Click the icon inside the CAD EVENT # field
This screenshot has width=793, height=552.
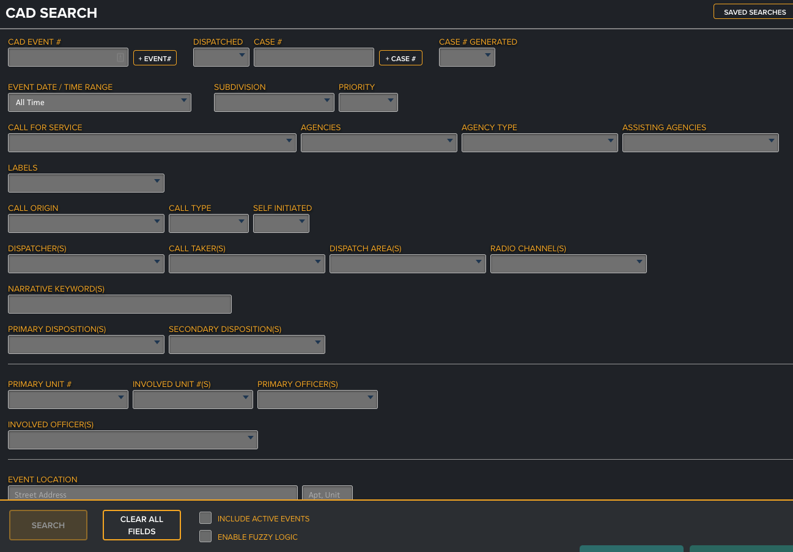pos(121,57)
